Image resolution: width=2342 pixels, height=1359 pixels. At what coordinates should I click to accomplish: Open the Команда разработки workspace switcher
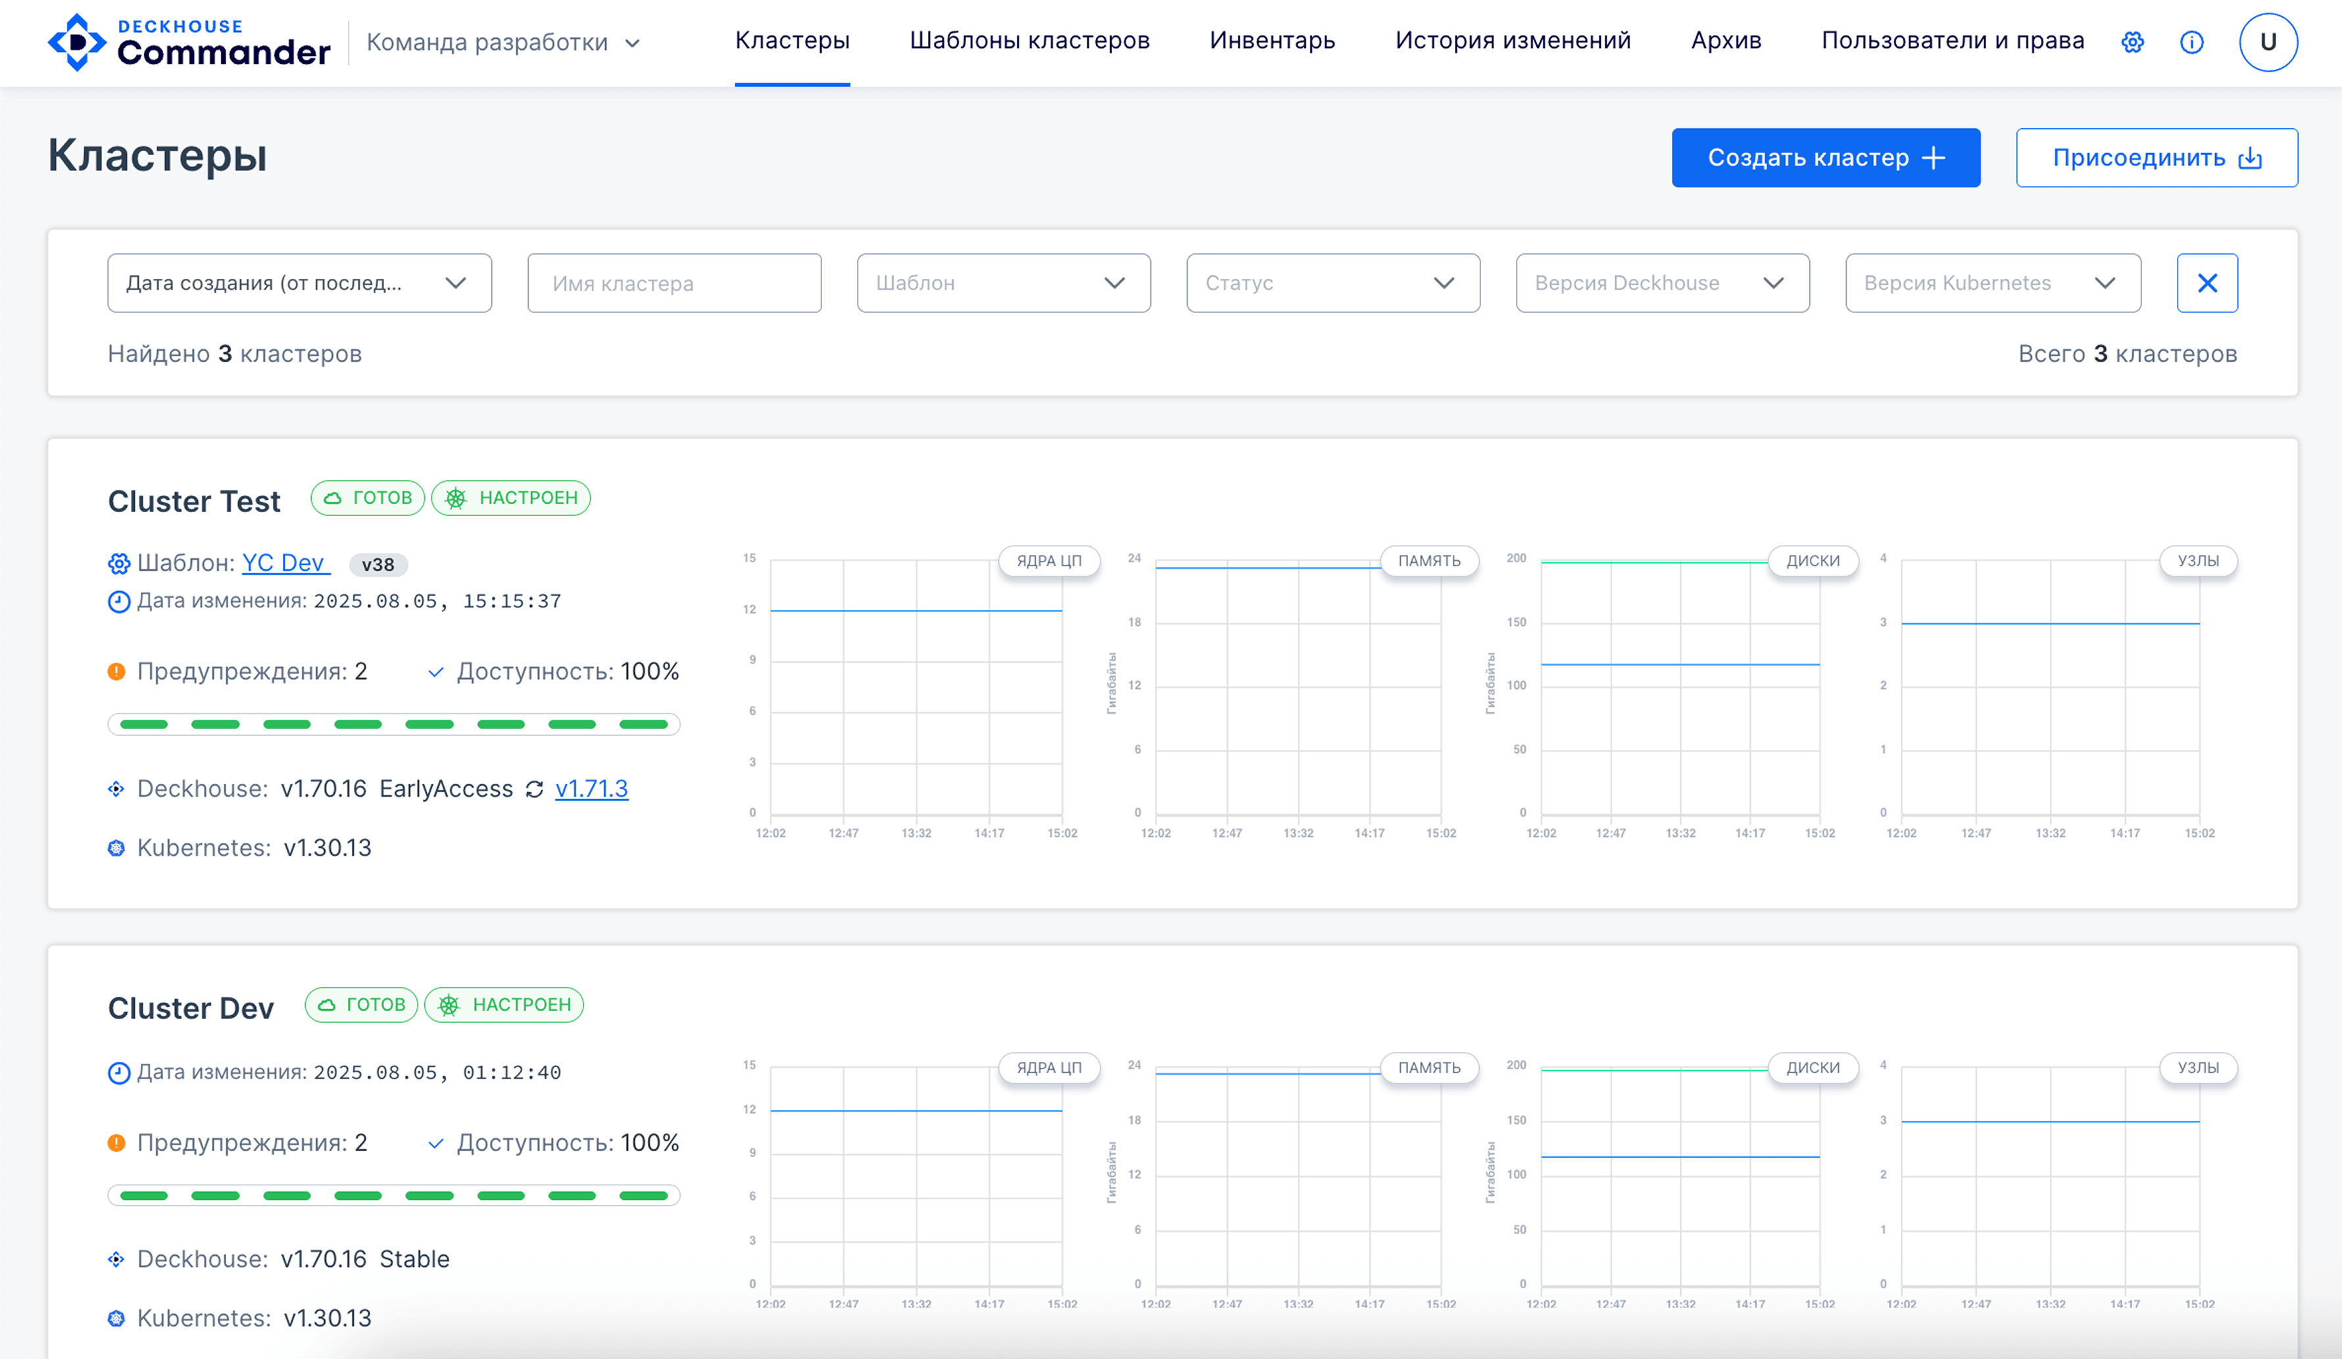pos(502,43)
